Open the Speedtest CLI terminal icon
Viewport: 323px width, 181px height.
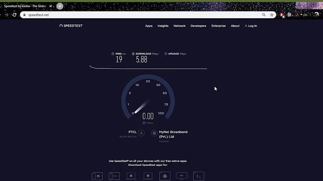[199, 176]
